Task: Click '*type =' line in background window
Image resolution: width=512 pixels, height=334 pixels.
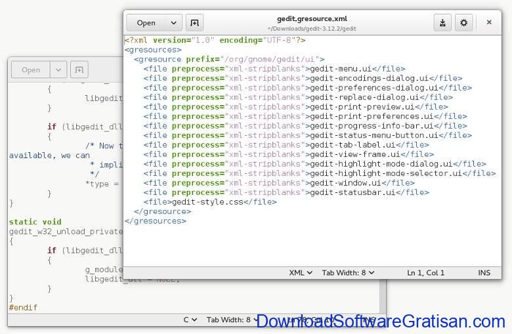Action: click(x=102, y=184)
